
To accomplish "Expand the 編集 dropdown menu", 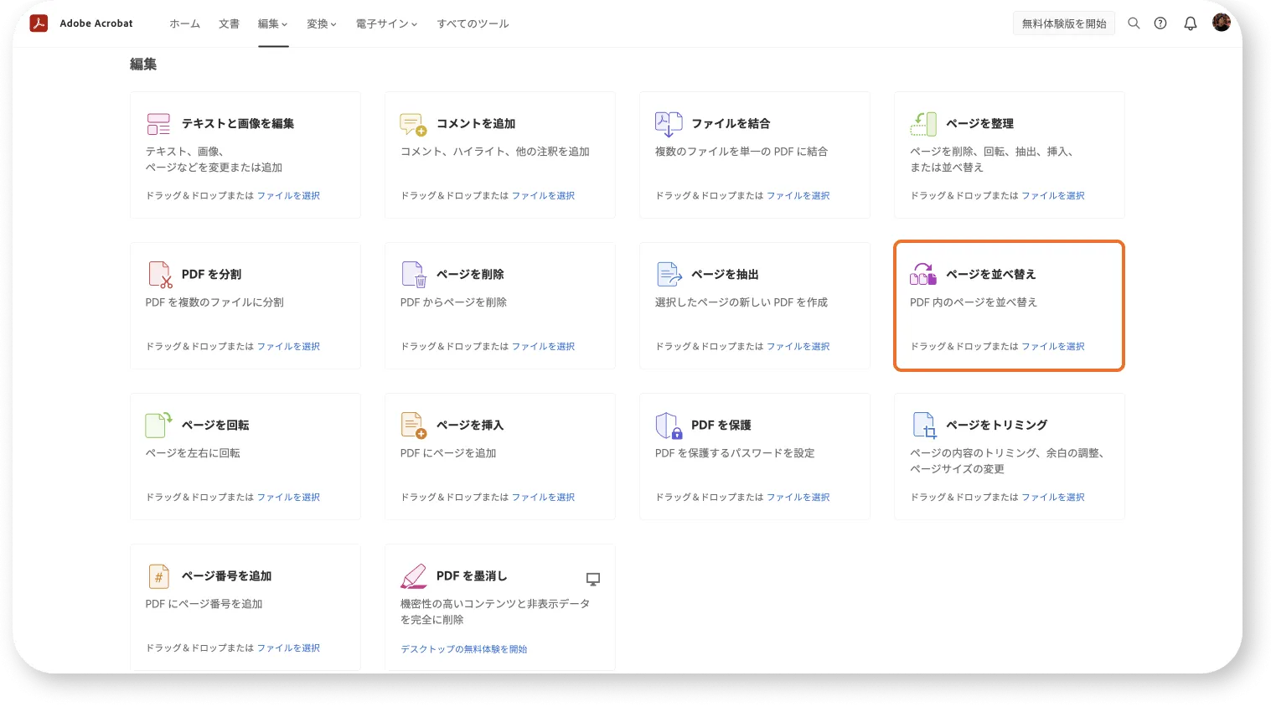I will tap(273, 24).
